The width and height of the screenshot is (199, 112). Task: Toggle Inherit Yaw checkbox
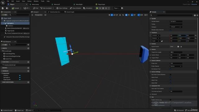(170, 80)
